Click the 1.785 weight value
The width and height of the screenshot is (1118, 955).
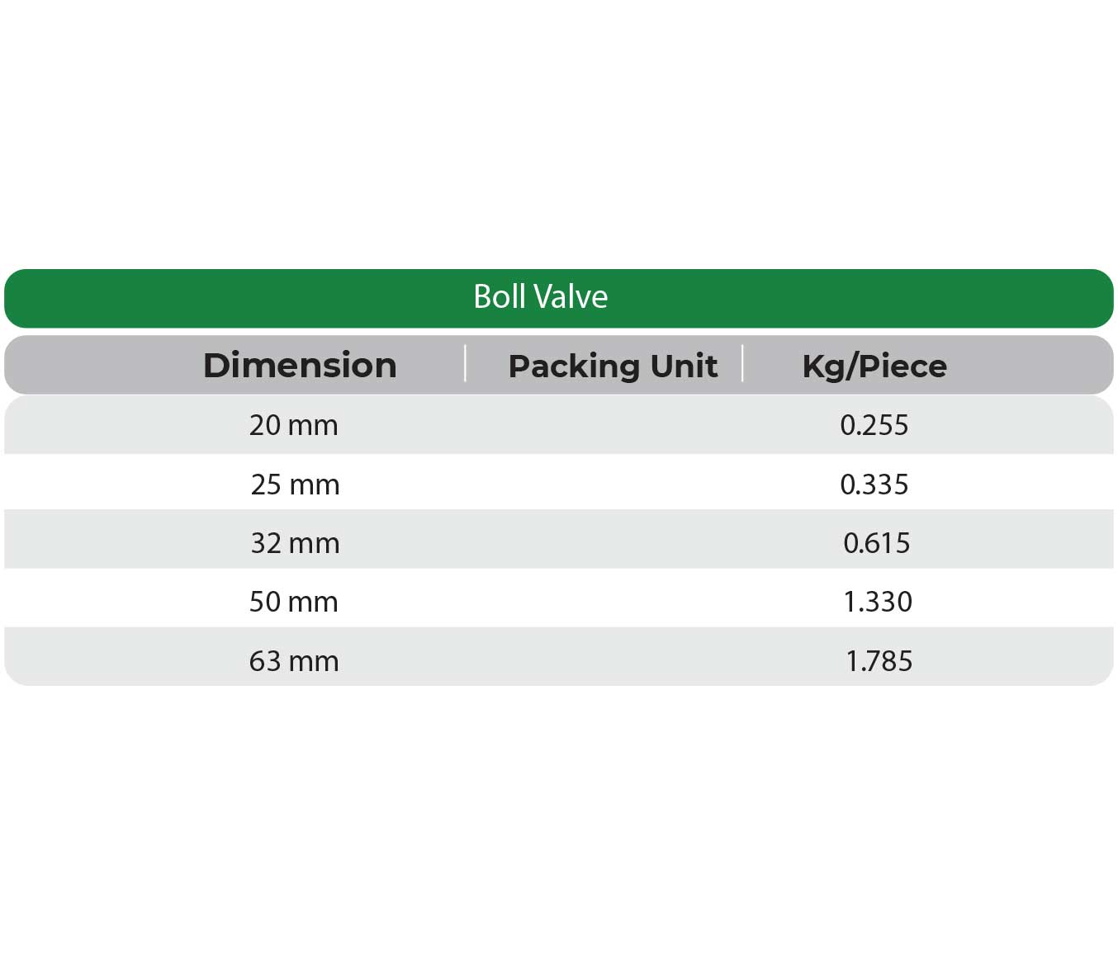879,661
